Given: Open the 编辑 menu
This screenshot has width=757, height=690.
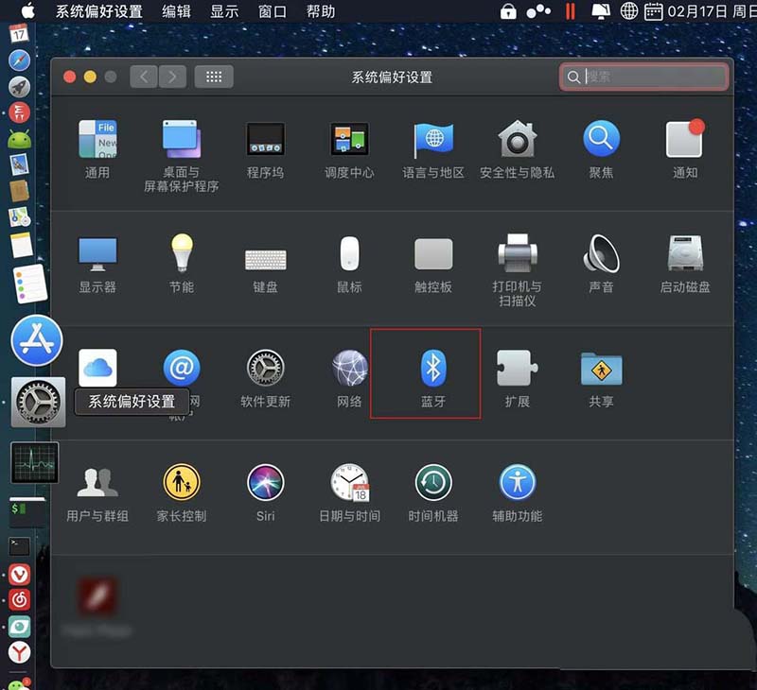Looking at the screenshot, I should click(176, 11).
